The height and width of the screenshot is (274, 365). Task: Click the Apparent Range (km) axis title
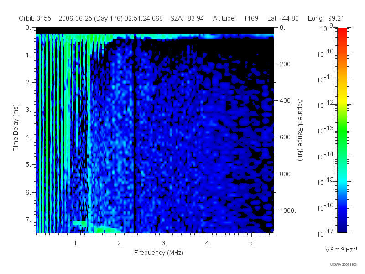click(x=300, y=130)
